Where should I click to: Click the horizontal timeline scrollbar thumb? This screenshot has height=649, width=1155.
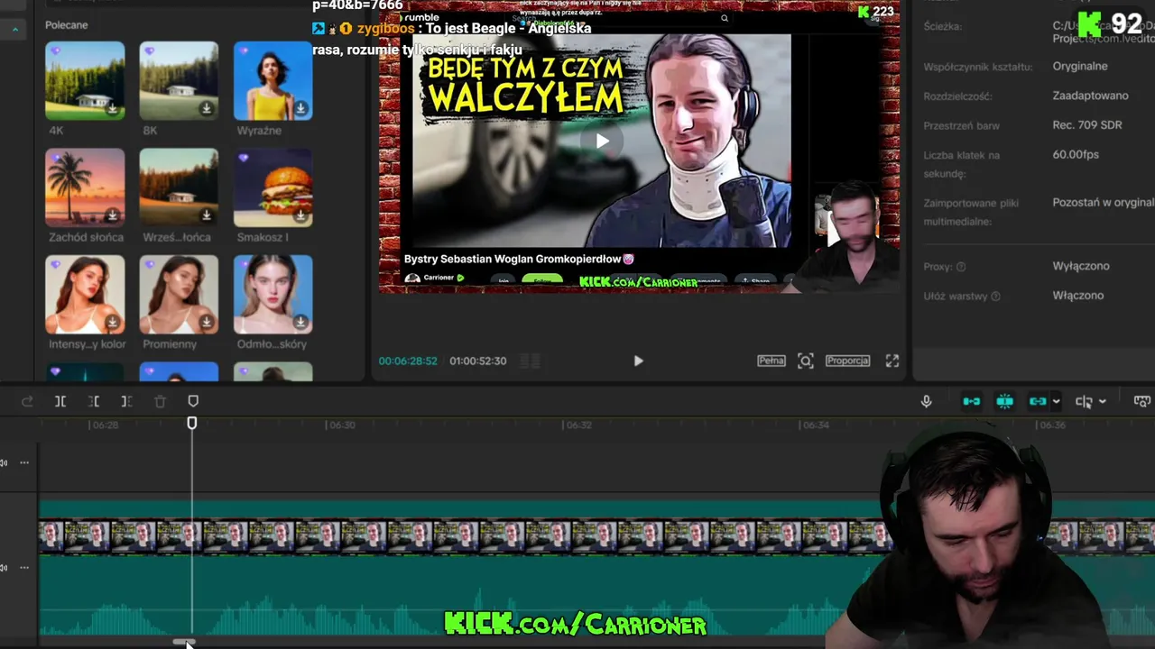click(x=184, y=643)
